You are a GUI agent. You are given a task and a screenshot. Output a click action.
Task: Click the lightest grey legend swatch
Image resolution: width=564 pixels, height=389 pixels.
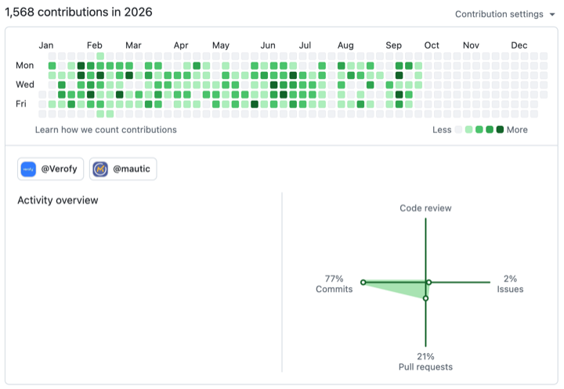tap(458, 129)
